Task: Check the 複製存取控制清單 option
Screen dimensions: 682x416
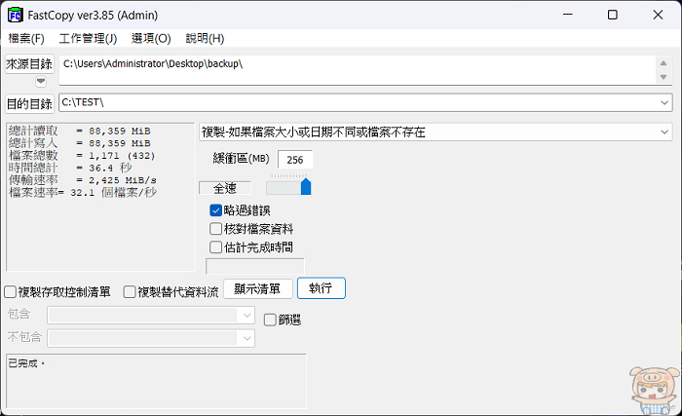Action: coord(11,291)
